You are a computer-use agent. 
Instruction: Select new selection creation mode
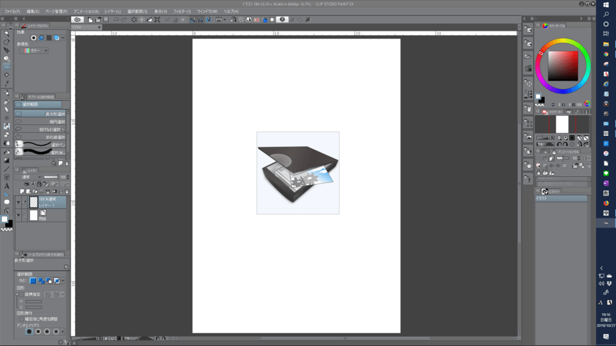[33, 281]
